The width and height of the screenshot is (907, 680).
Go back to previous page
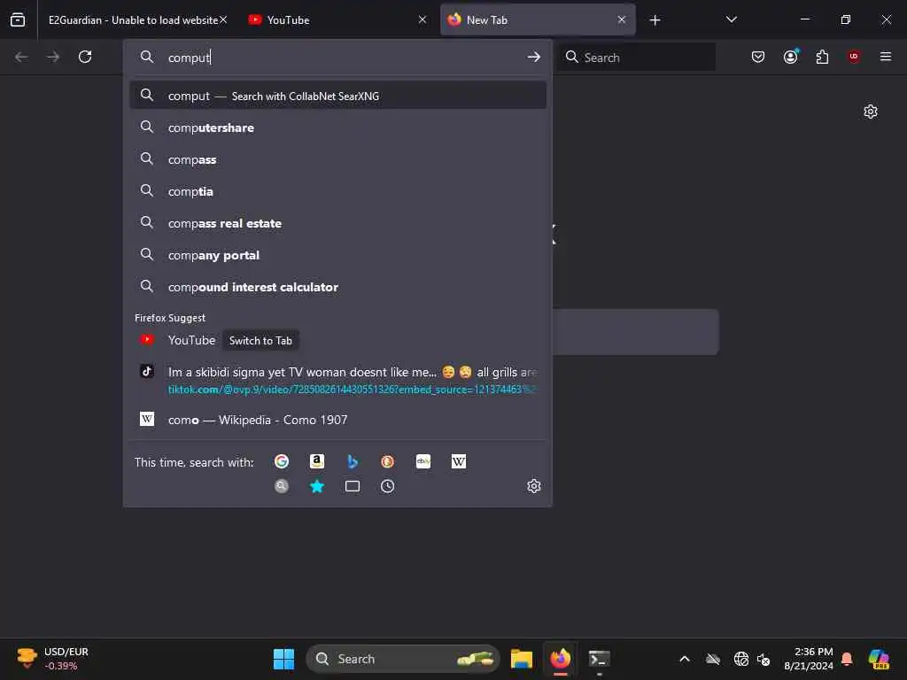point(21,57)
